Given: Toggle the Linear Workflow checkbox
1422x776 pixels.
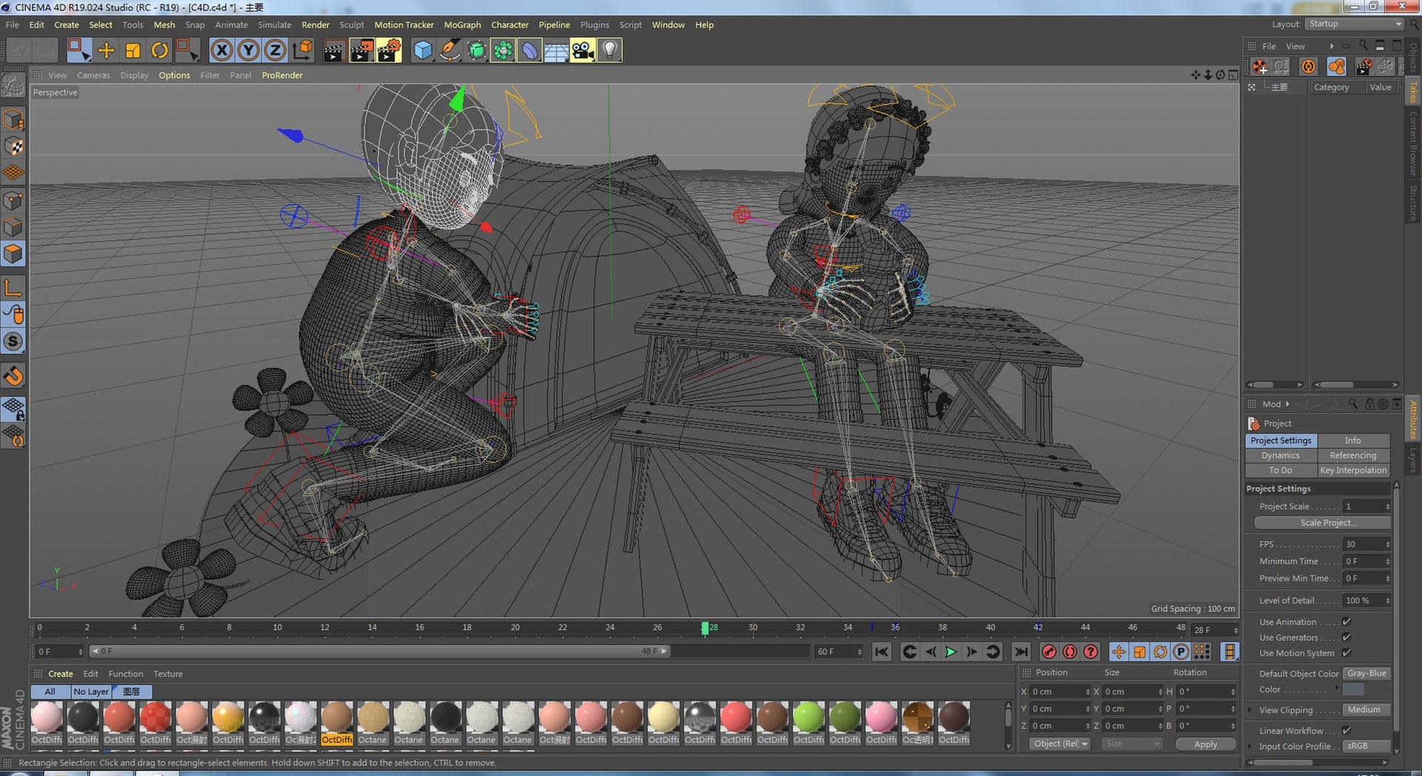Looking at the screenshot, I should 1346,731.
